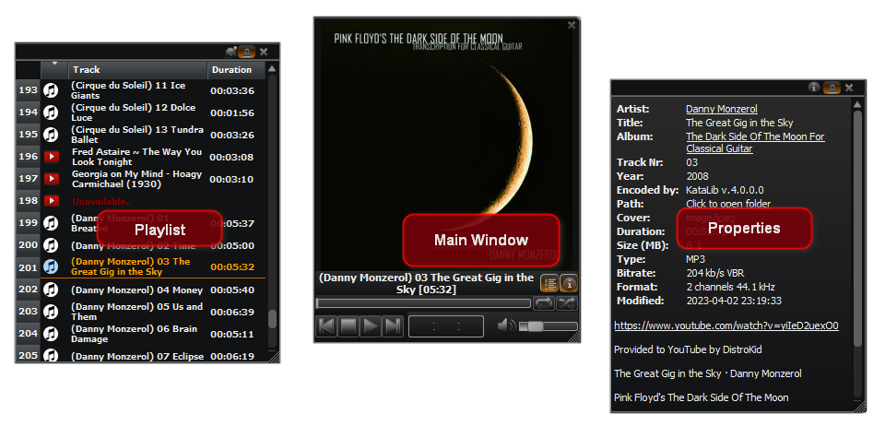The height and width of the screenshot is (426, 885).
Task: Skip to the previous track
Action: [x=326, y=326]
